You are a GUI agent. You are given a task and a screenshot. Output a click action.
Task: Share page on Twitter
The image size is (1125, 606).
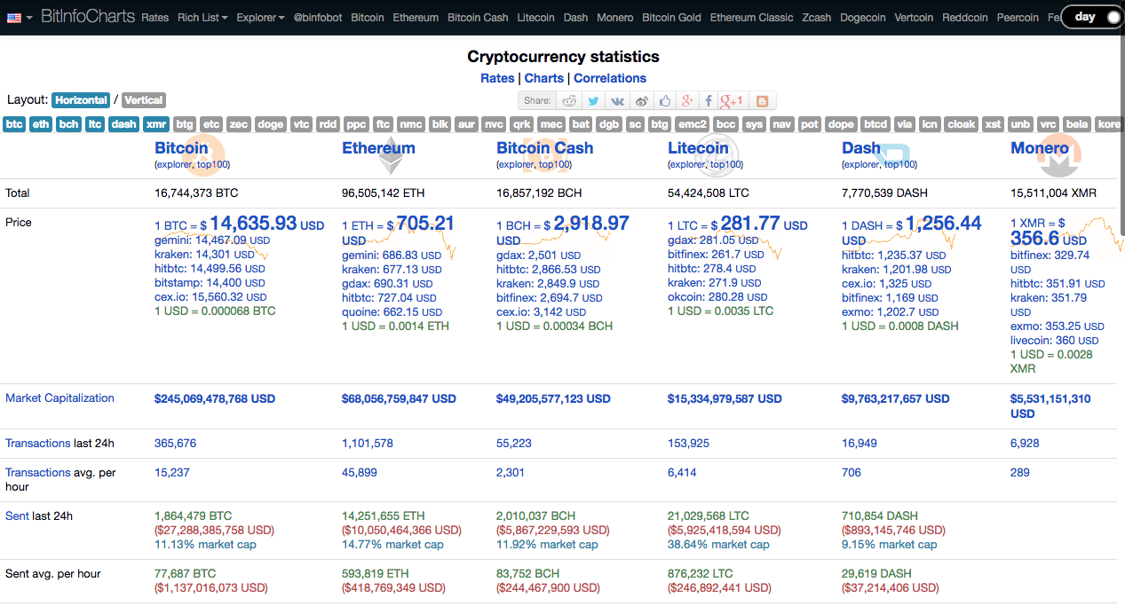593,101
